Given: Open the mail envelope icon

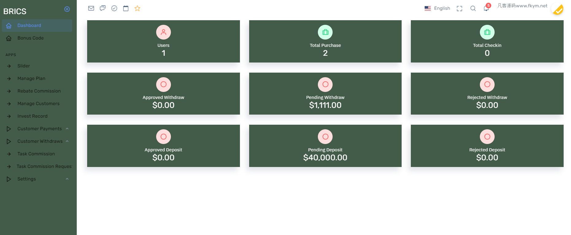Looking at the screenshot, I should (91, 8).
